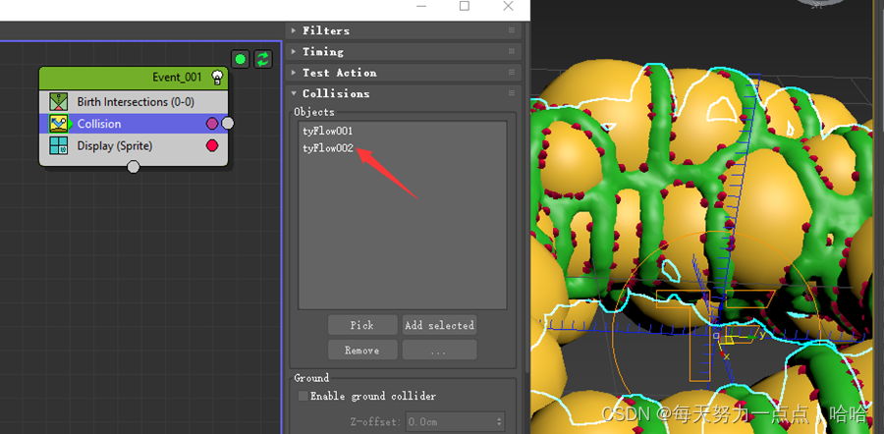Screen dimensions: 884x434
Task: Click the Pick button
Action: click(362, 325)
